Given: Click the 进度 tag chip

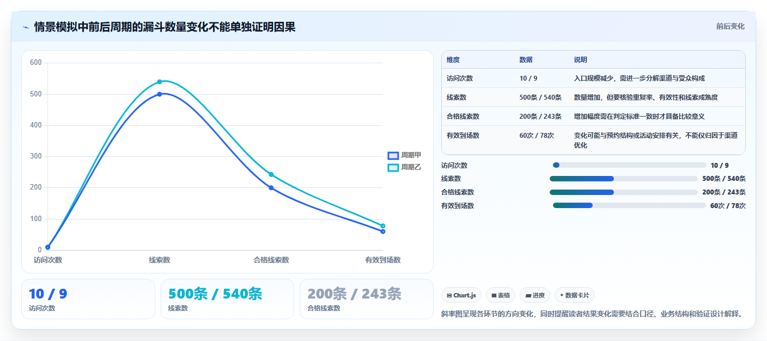Looking at the screenshot, I should 535,295.
